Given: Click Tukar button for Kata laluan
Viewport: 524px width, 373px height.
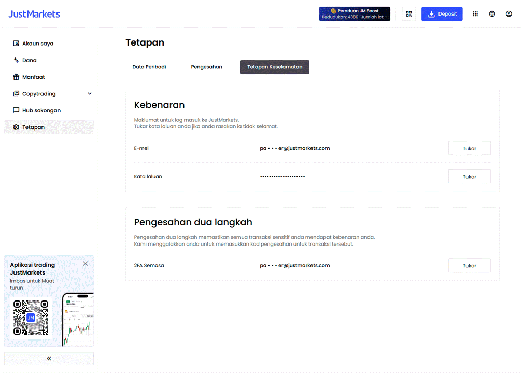Looking at the screenshot, I should pos(469,176).
